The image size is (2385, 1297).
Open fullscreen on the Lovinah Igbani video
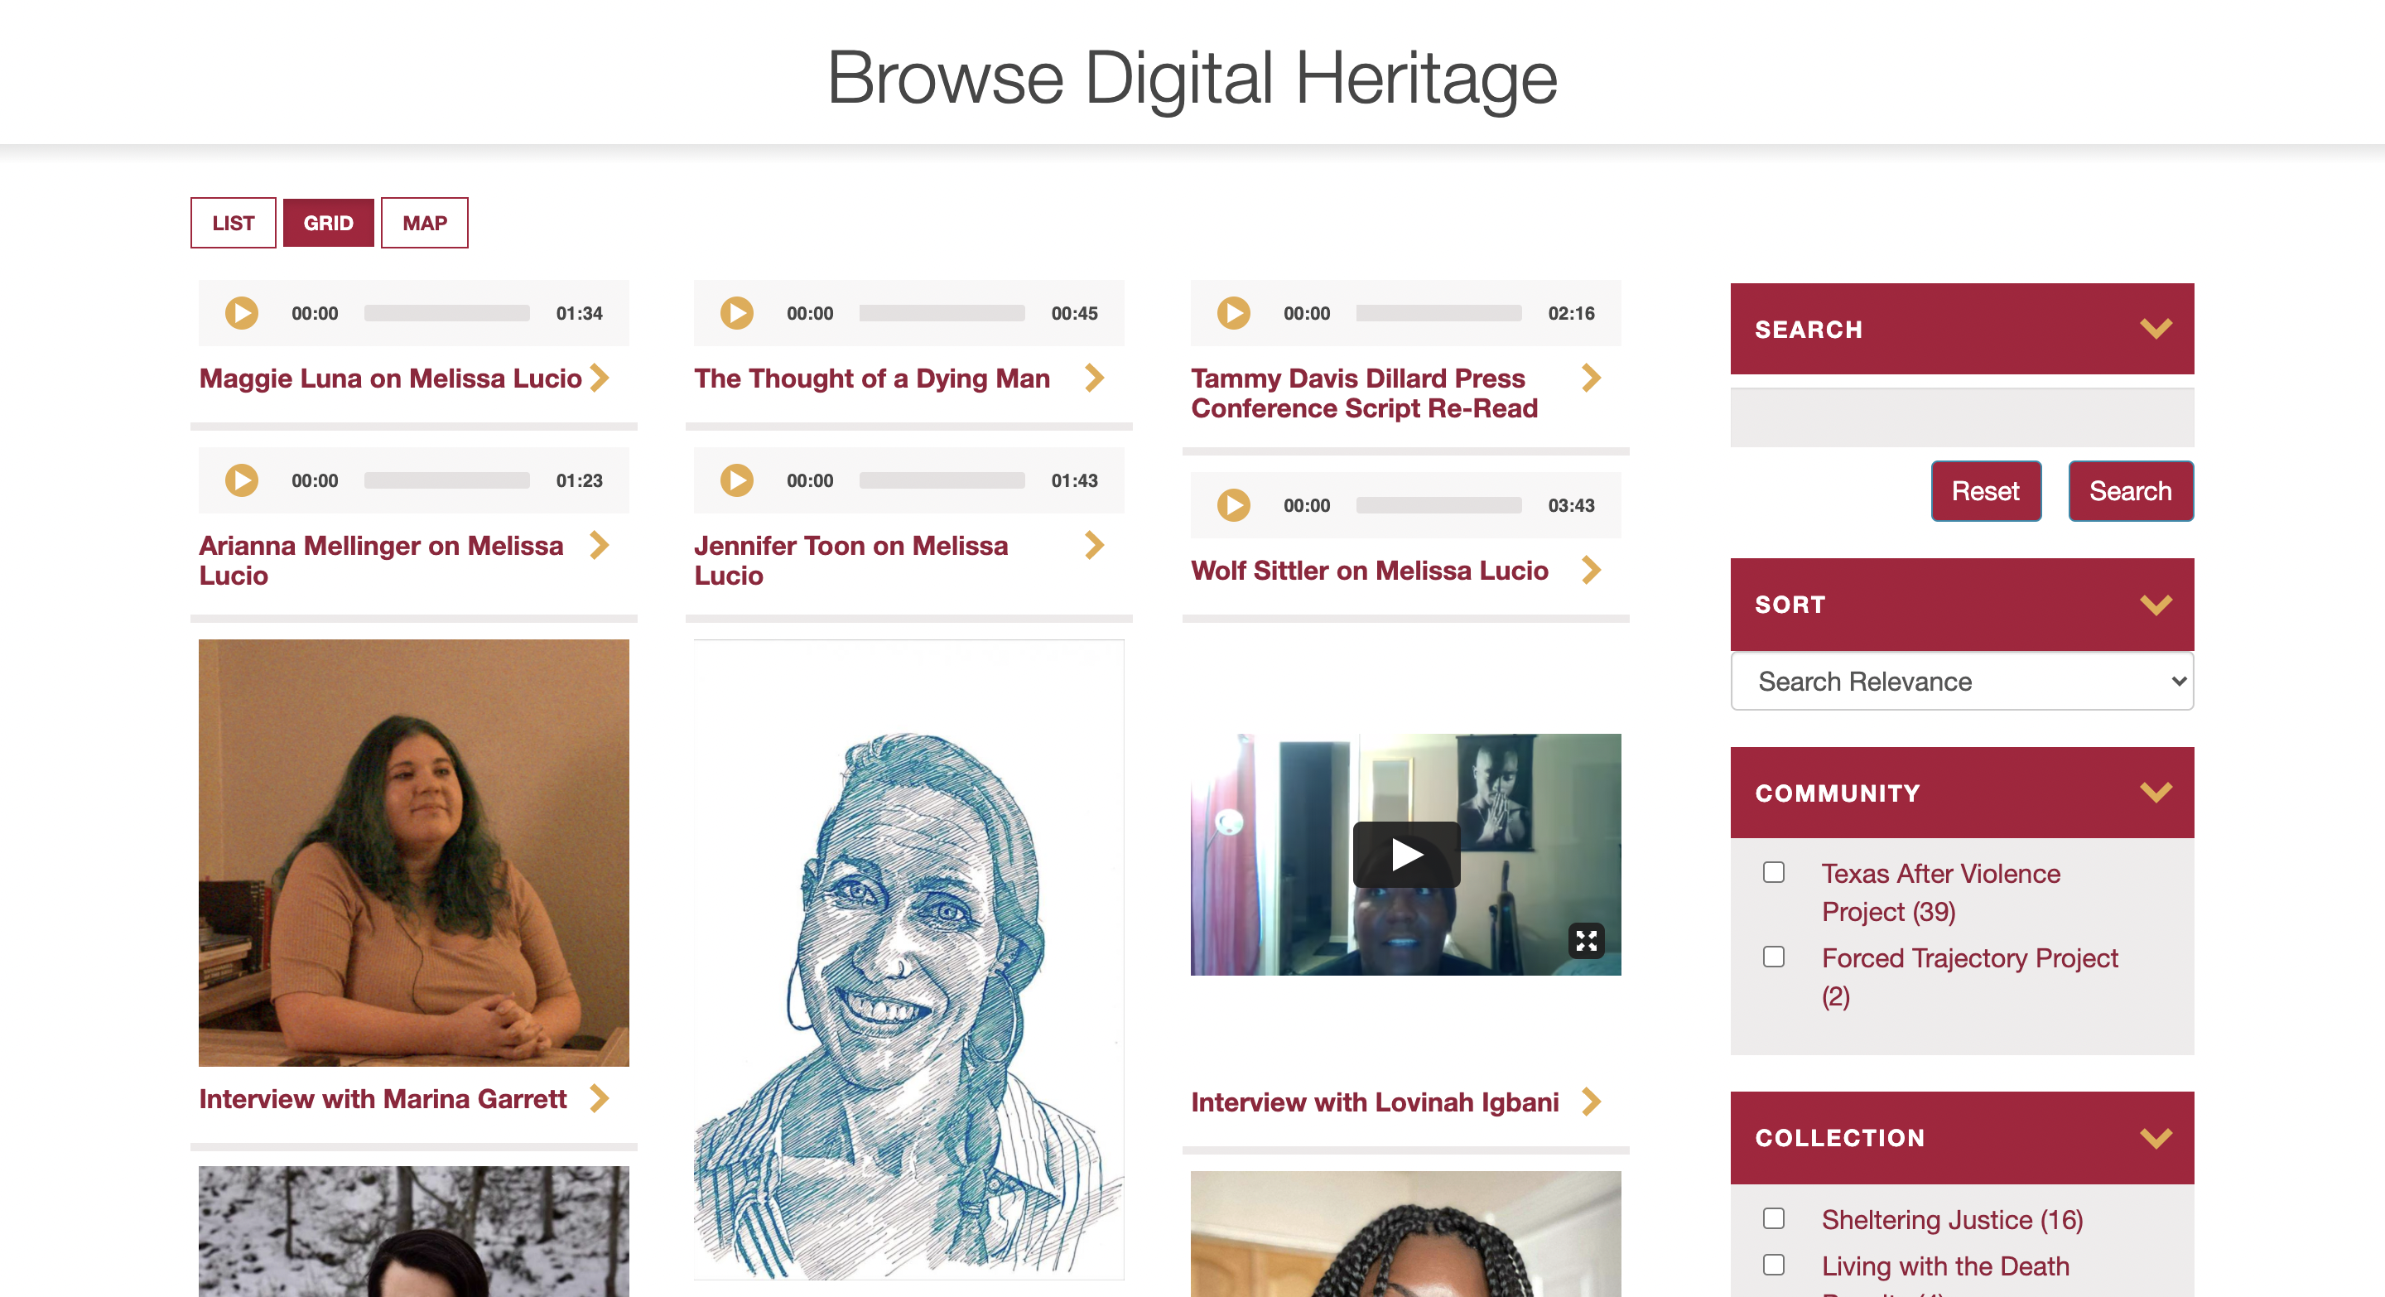pyautogui.click(x=1586, y=941)
